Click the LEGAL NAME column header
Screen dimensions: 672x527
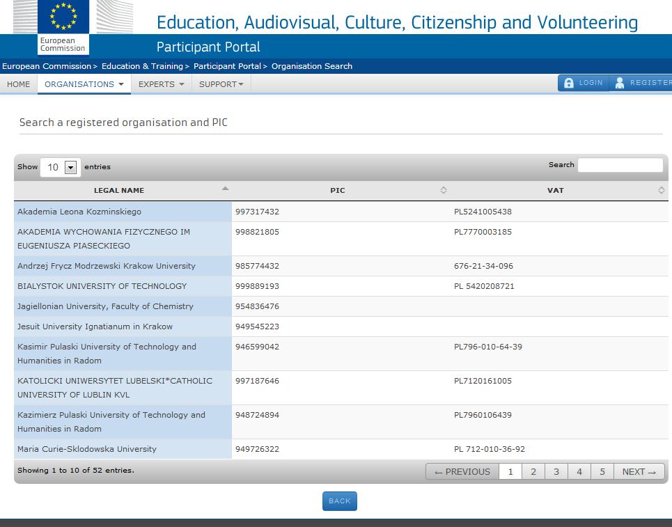pyautogui.click(x=123, y=190)
